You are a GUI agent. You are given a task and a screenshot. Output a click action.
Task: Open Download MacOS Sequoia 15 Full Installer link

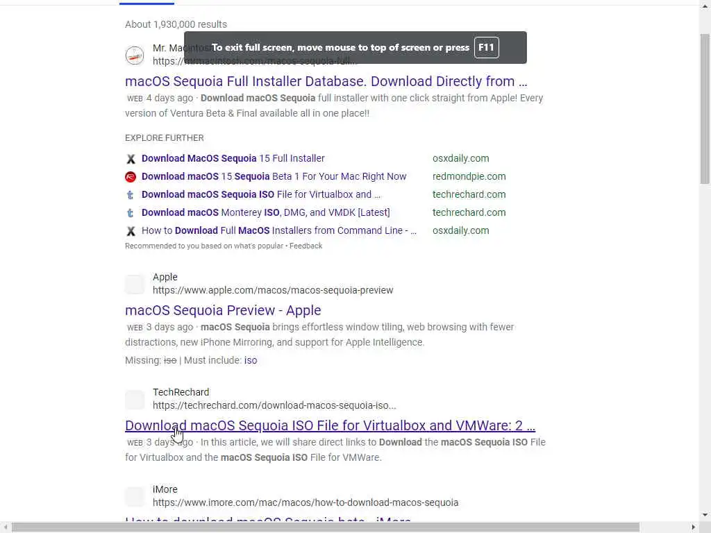coord(233,158)
